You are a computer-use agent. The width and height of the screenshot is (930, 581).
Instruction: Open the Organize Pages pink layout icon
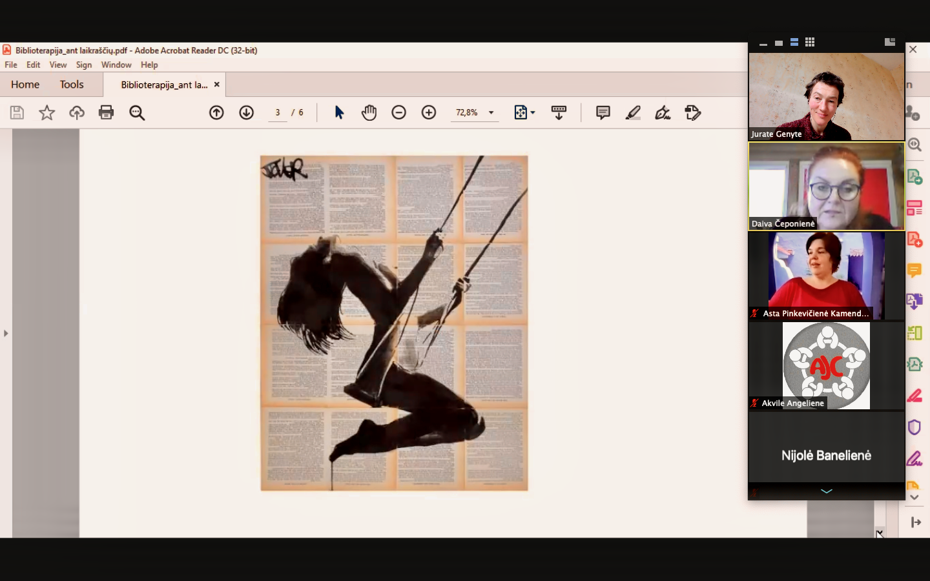pos(914,208)
